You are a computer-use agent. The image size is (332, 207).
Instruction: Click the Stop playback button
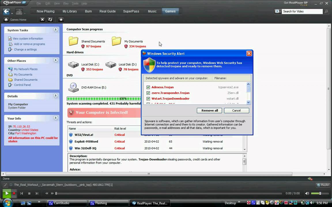pos(29,193)
